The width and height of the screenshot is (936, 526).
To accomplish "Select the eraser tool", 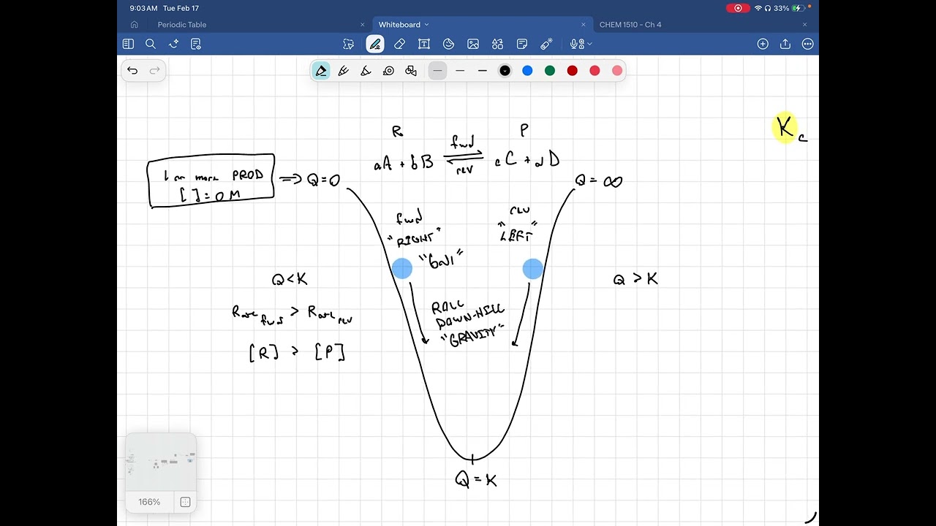I will coord(399,45).
